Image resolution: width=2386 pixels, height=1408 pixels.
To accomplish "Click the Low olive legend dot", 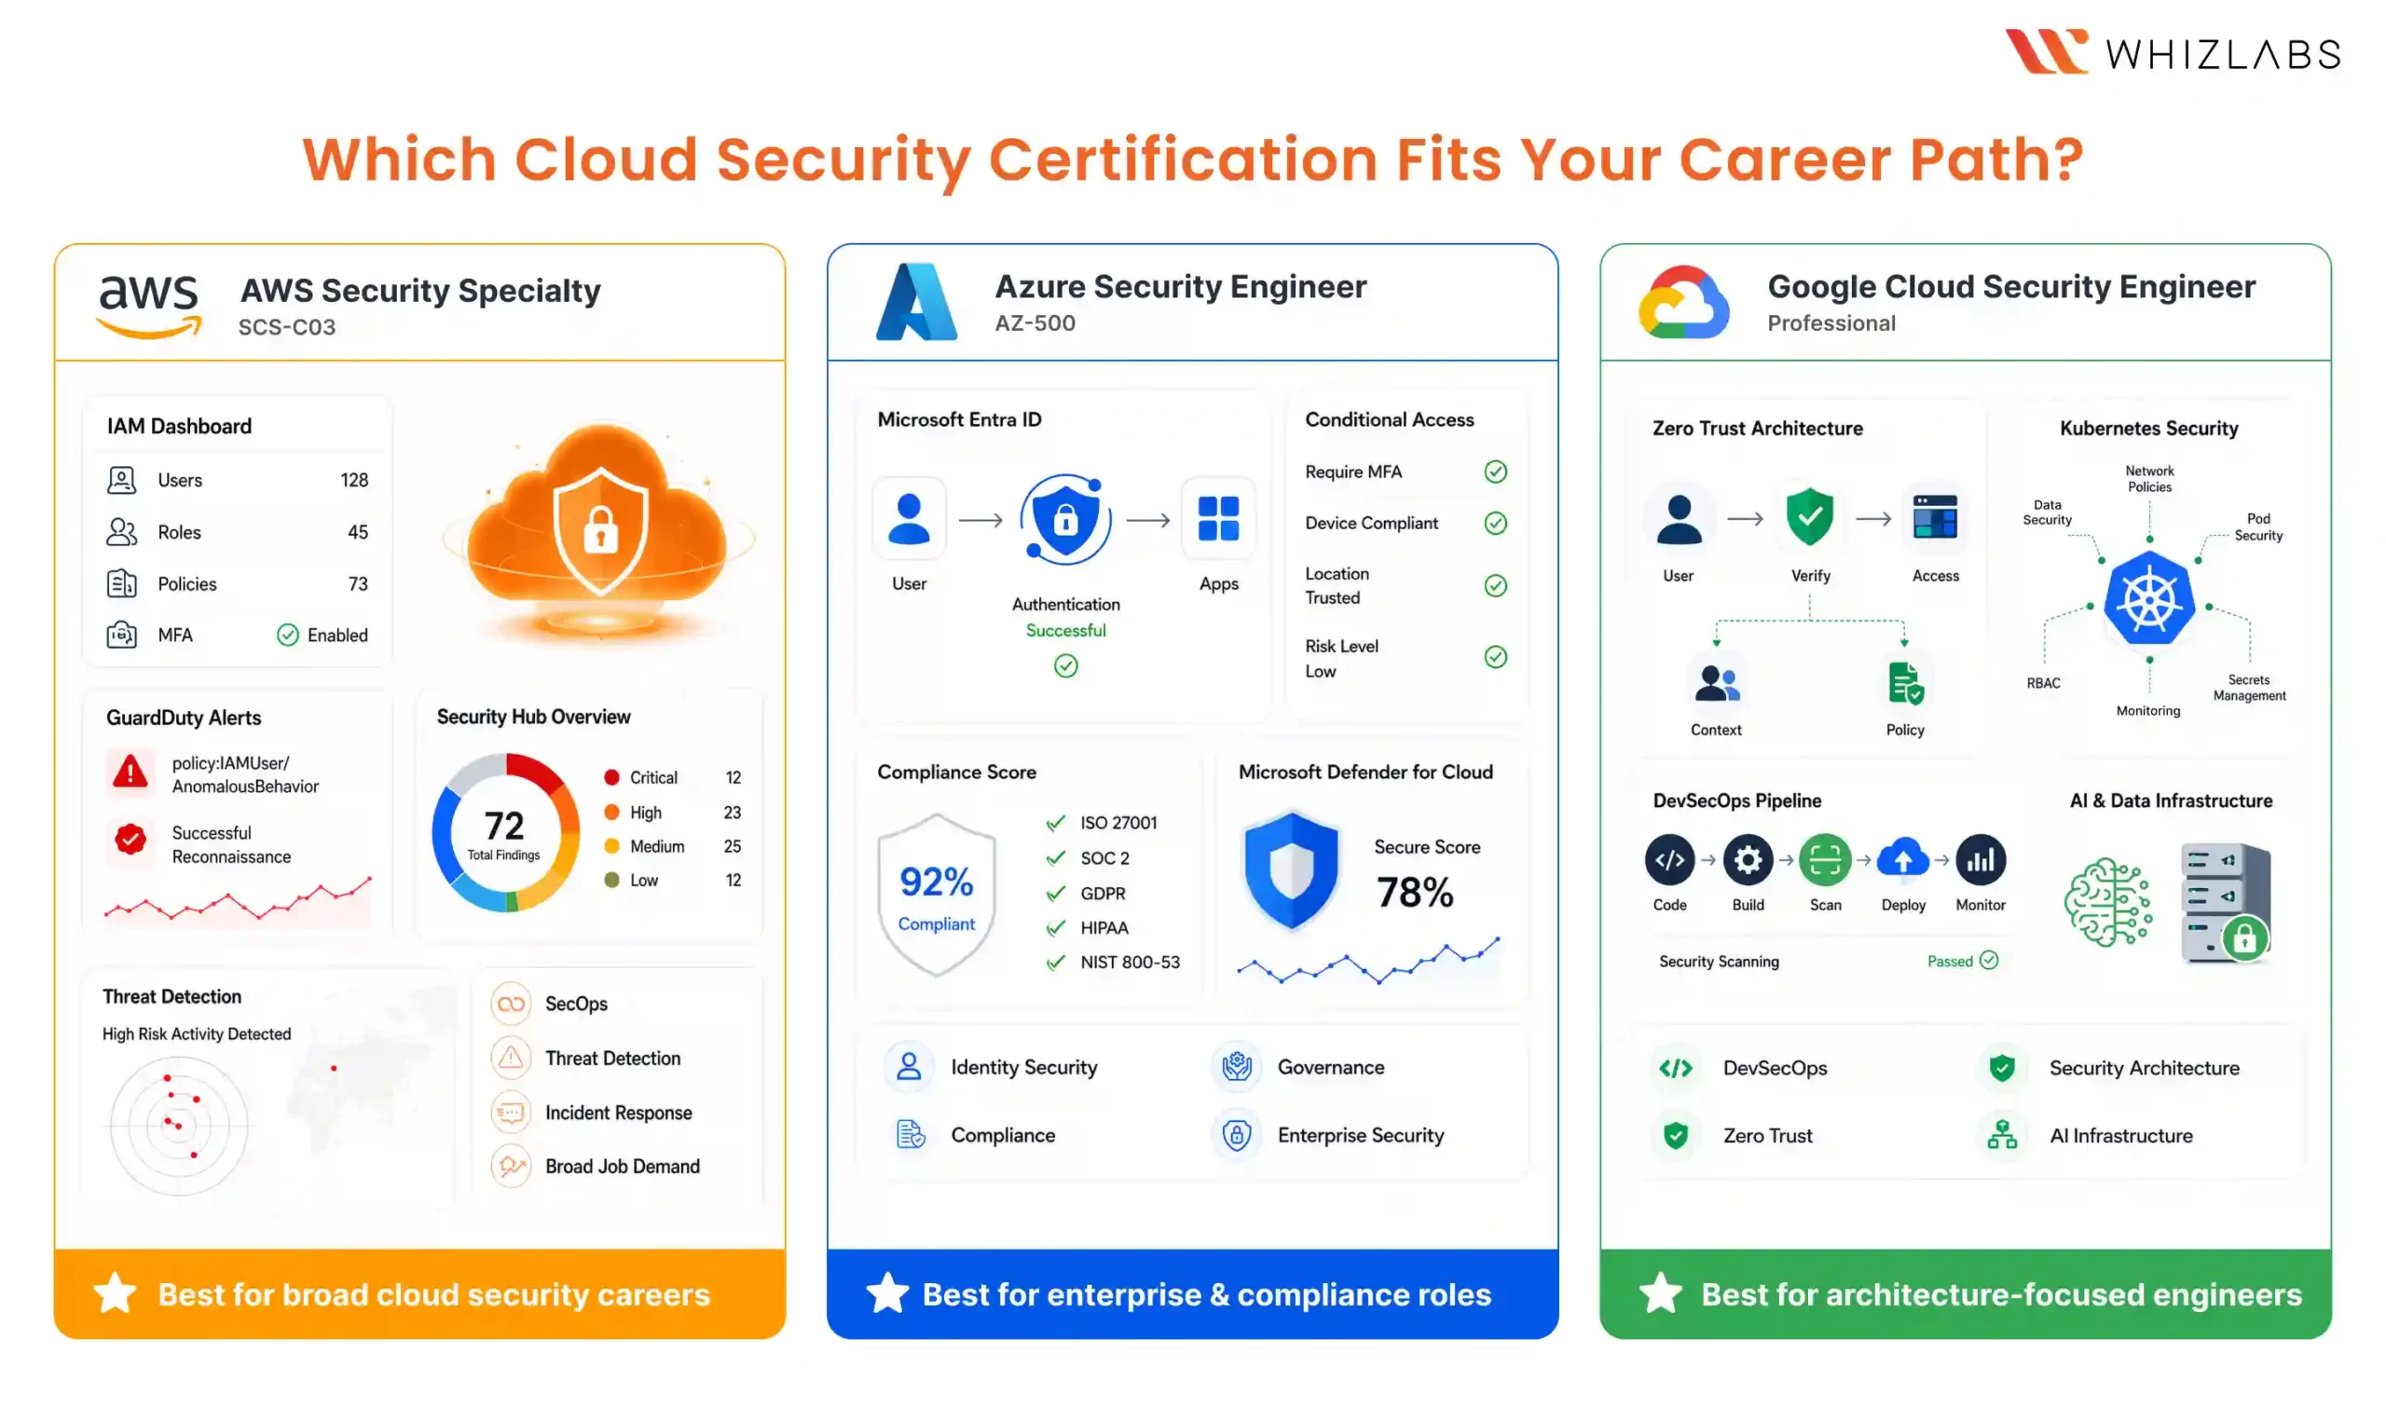I will point(611,880).
